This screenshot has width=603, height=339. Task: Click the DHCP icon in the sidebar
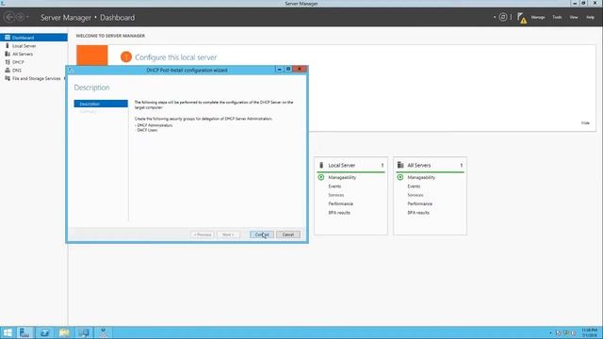(x=8, y=62)
